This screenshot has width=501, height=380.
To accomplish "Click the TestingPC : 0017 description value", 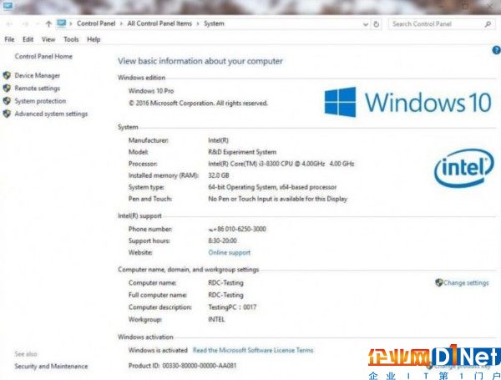I will pos(232,307).
